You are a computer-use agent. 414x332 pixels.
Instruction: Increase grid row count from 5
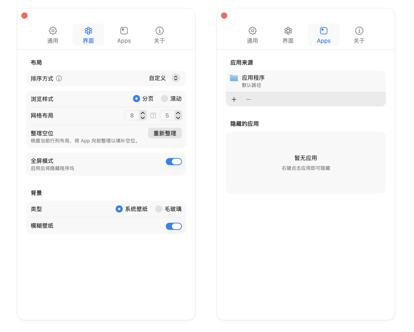coord(178,113)
